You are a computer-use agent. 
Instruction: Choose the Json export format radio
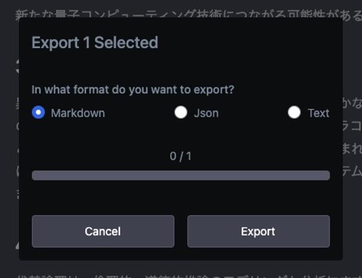(x=181, y=112)
